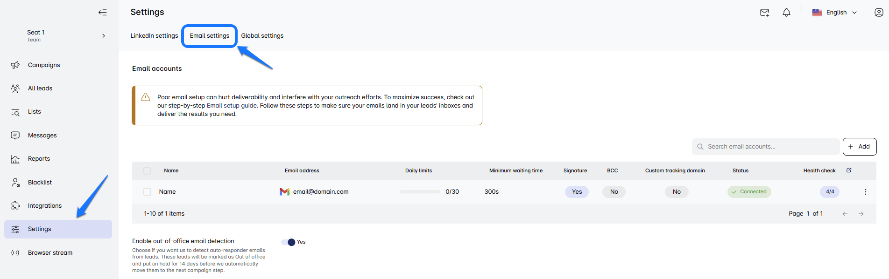Open the mail inbox icon in header
This screenshot has width=889, height=279.
(x=764, y=13)
